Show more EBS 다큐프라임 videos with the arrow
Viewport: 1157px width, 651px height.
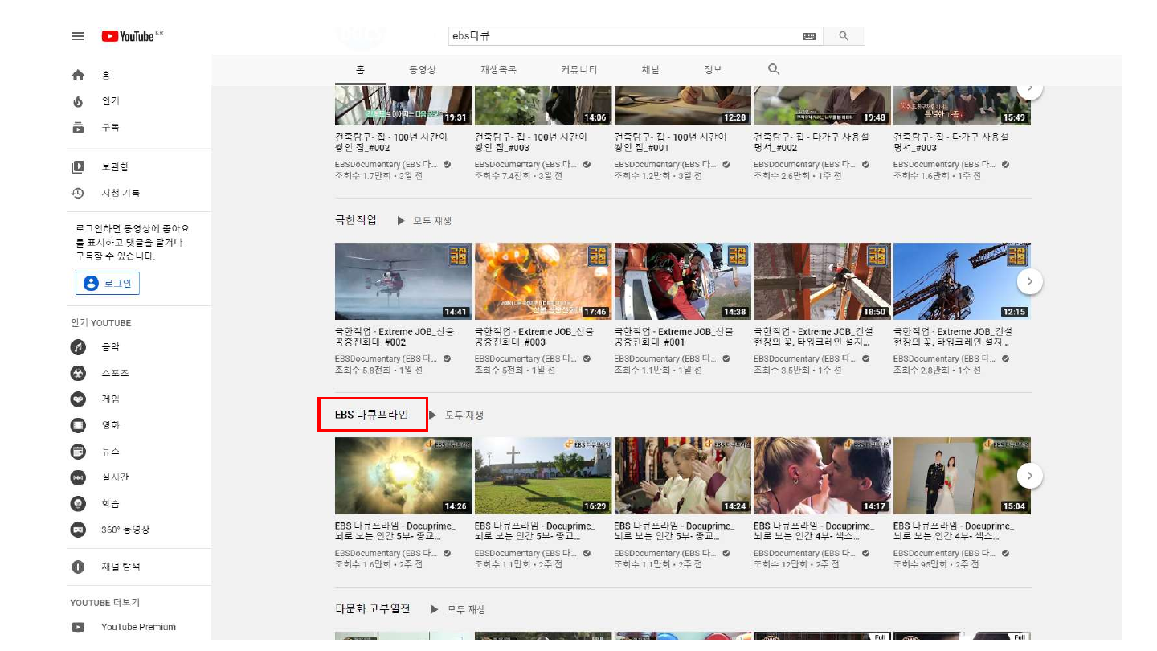[1029, 476]
